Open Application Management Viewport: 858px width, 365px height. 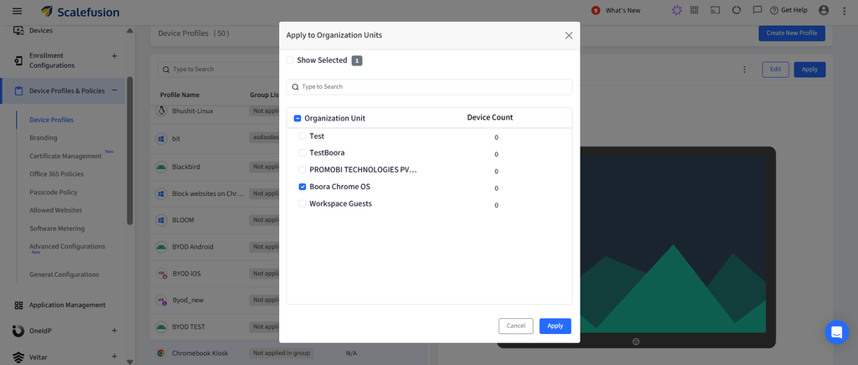point(67,305)
